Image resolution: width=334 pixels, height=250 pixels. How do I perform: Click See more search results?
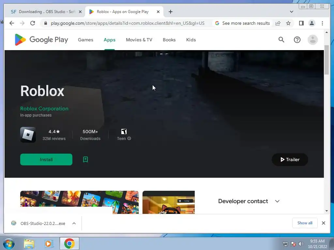coord(243,23)
